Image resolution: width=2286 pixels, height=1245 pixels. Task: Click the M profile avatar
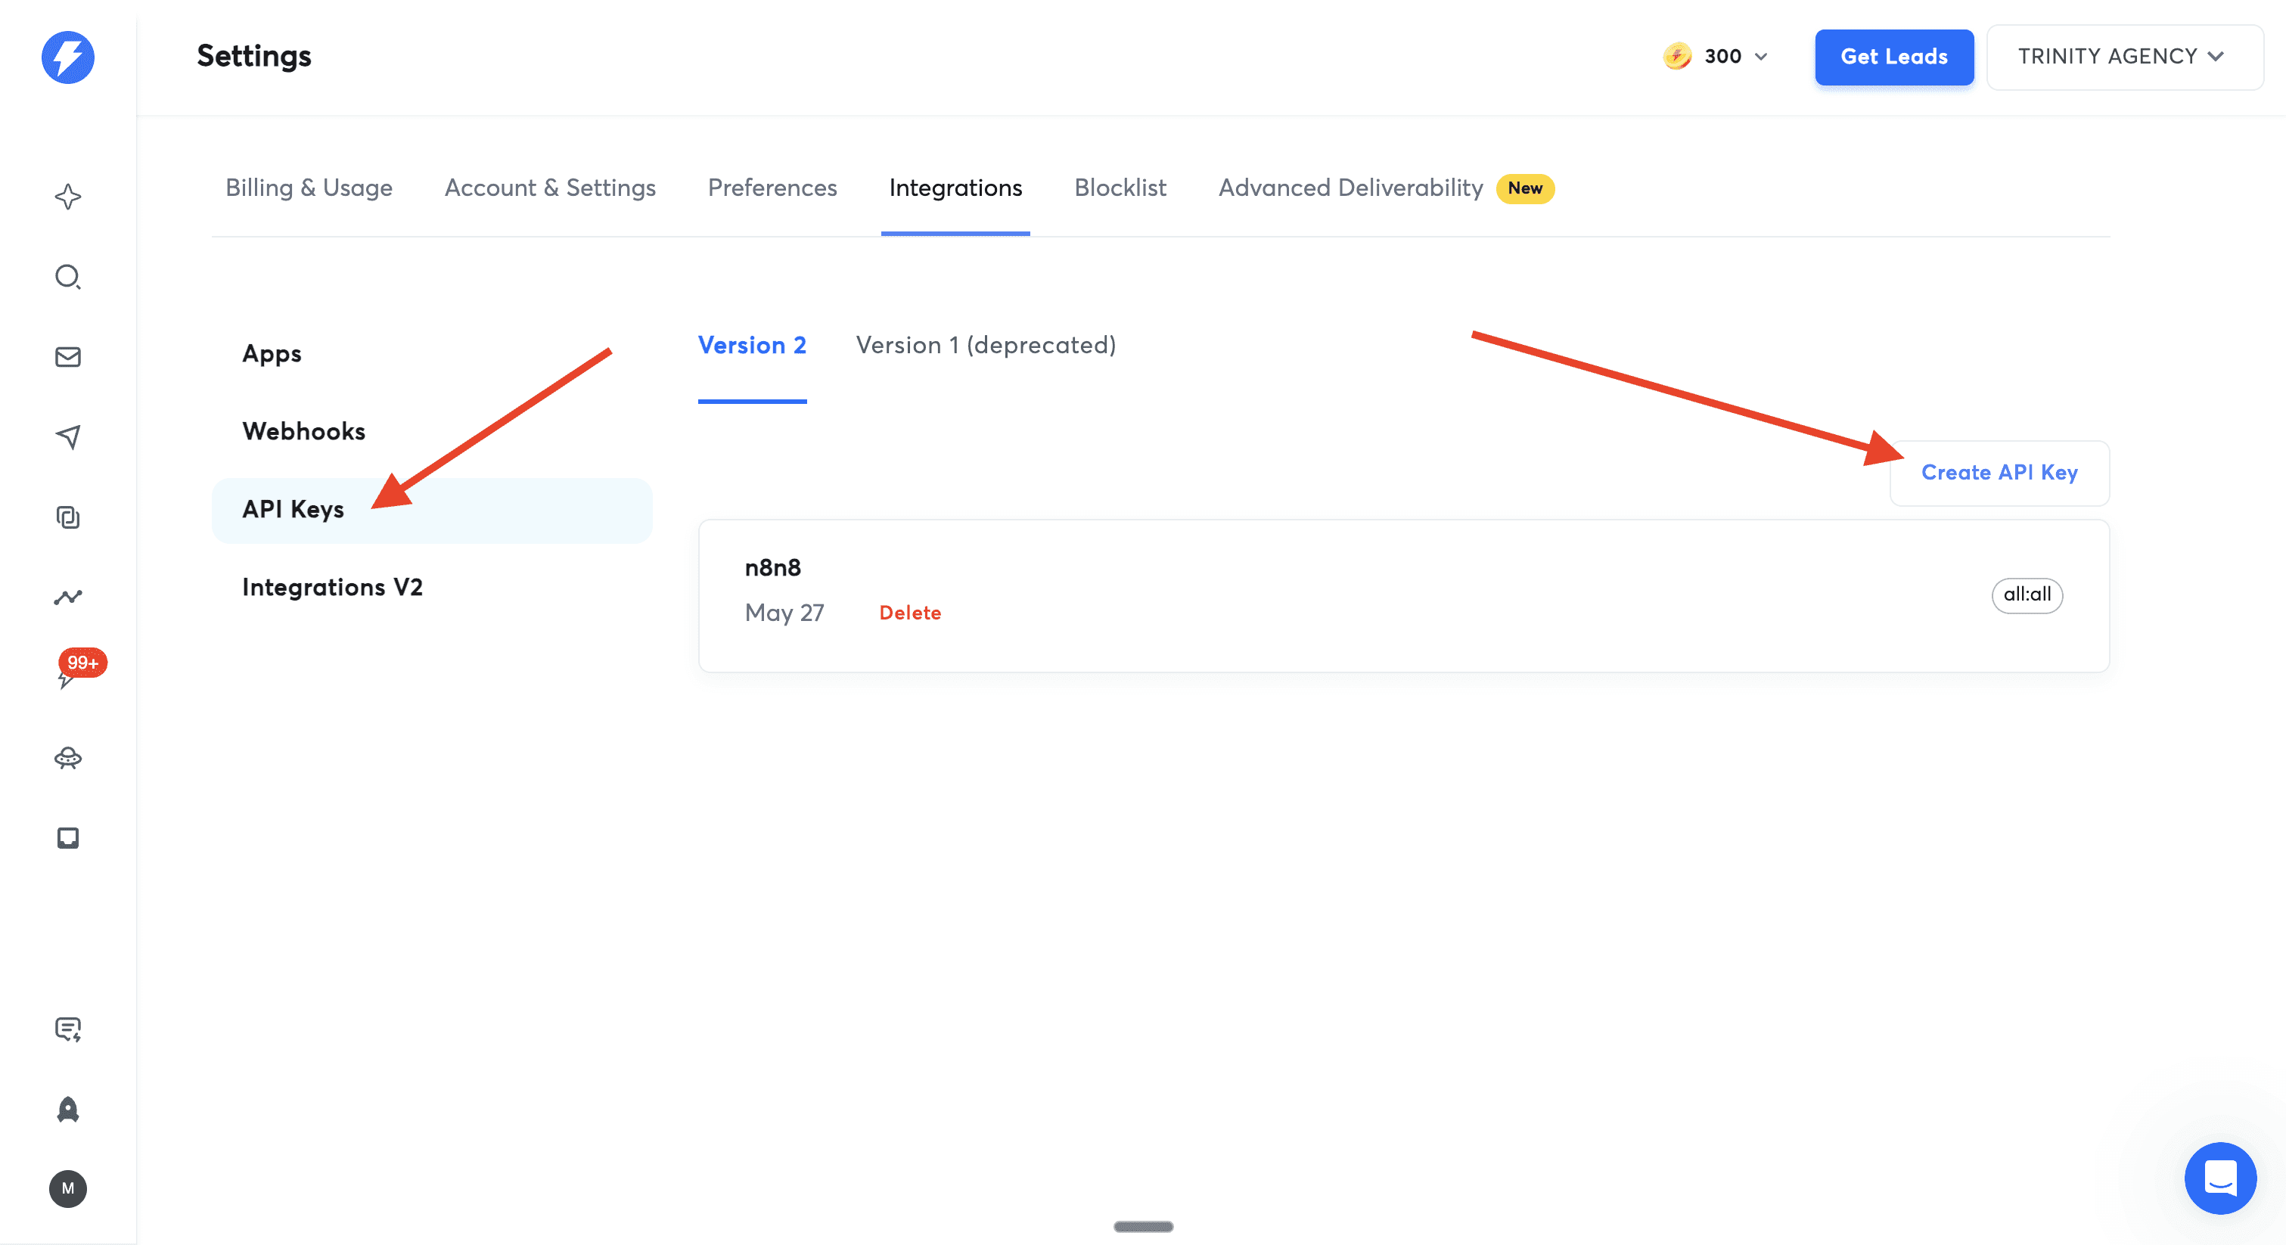pyautogui.click(x=67, y=1188)
